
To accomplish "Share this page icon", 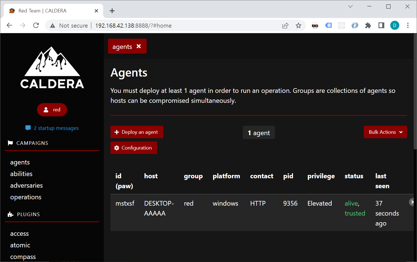I will (285, 26).
